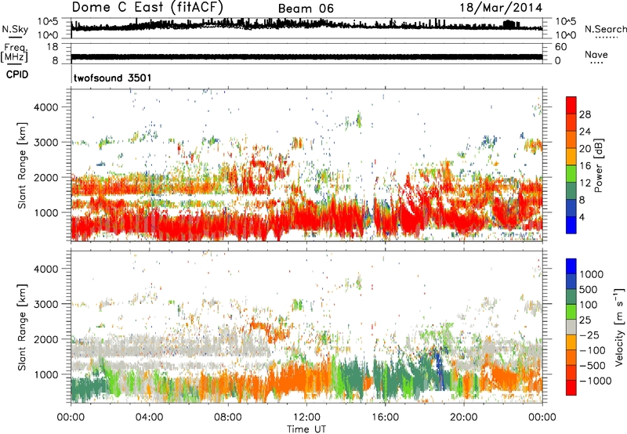
Task: Click the "28" label on the power color bar
Action: point(585,114)
